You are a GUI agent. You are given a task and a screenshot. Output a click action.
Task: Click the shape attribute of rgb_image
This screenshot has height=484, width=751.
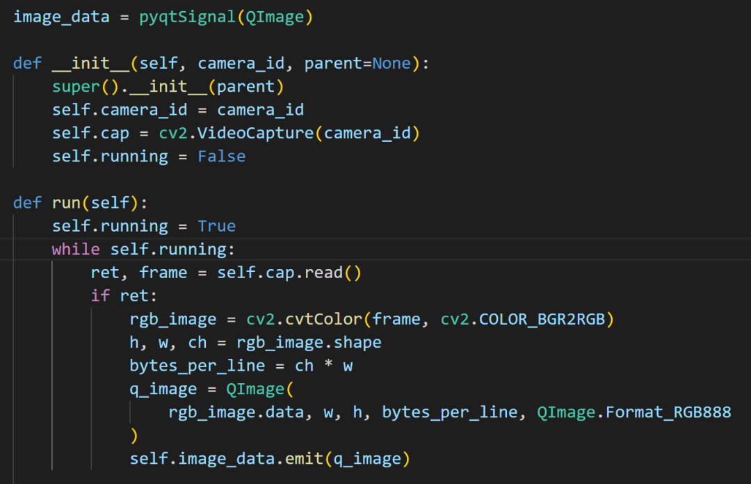coord(357,343)
